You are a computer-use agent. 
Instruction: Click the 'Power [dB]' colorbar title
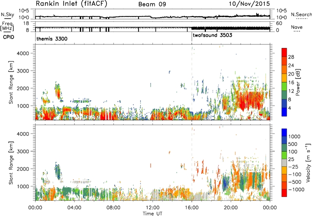coord(298,82)
